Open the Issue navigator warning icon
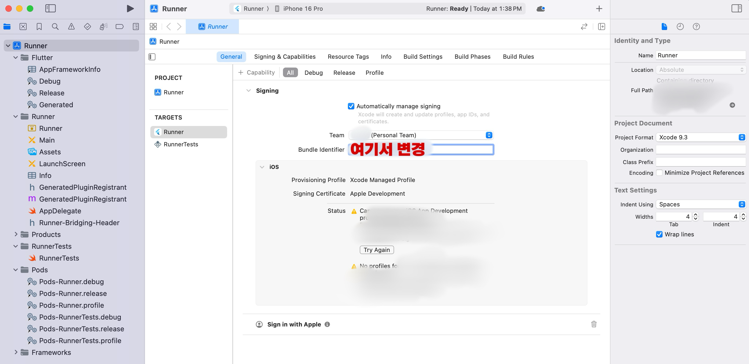This screenshot has height=364, width=749. [71, 27]
